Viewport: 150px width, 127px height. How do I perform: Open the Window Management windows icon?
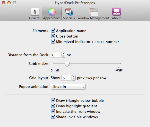(x=94, y=12)
